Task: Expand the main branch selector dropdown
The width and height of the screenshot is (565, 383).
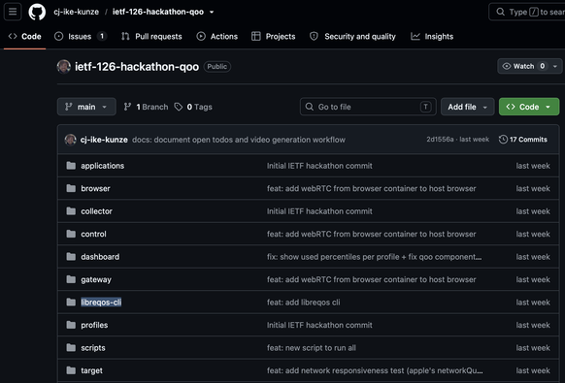Action: pos(86,107)
